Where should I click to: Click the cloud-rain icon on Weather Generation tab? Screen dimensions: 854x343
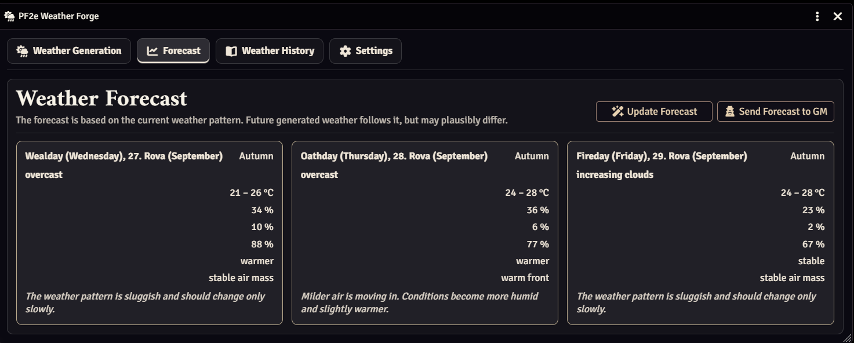(22, 51)
